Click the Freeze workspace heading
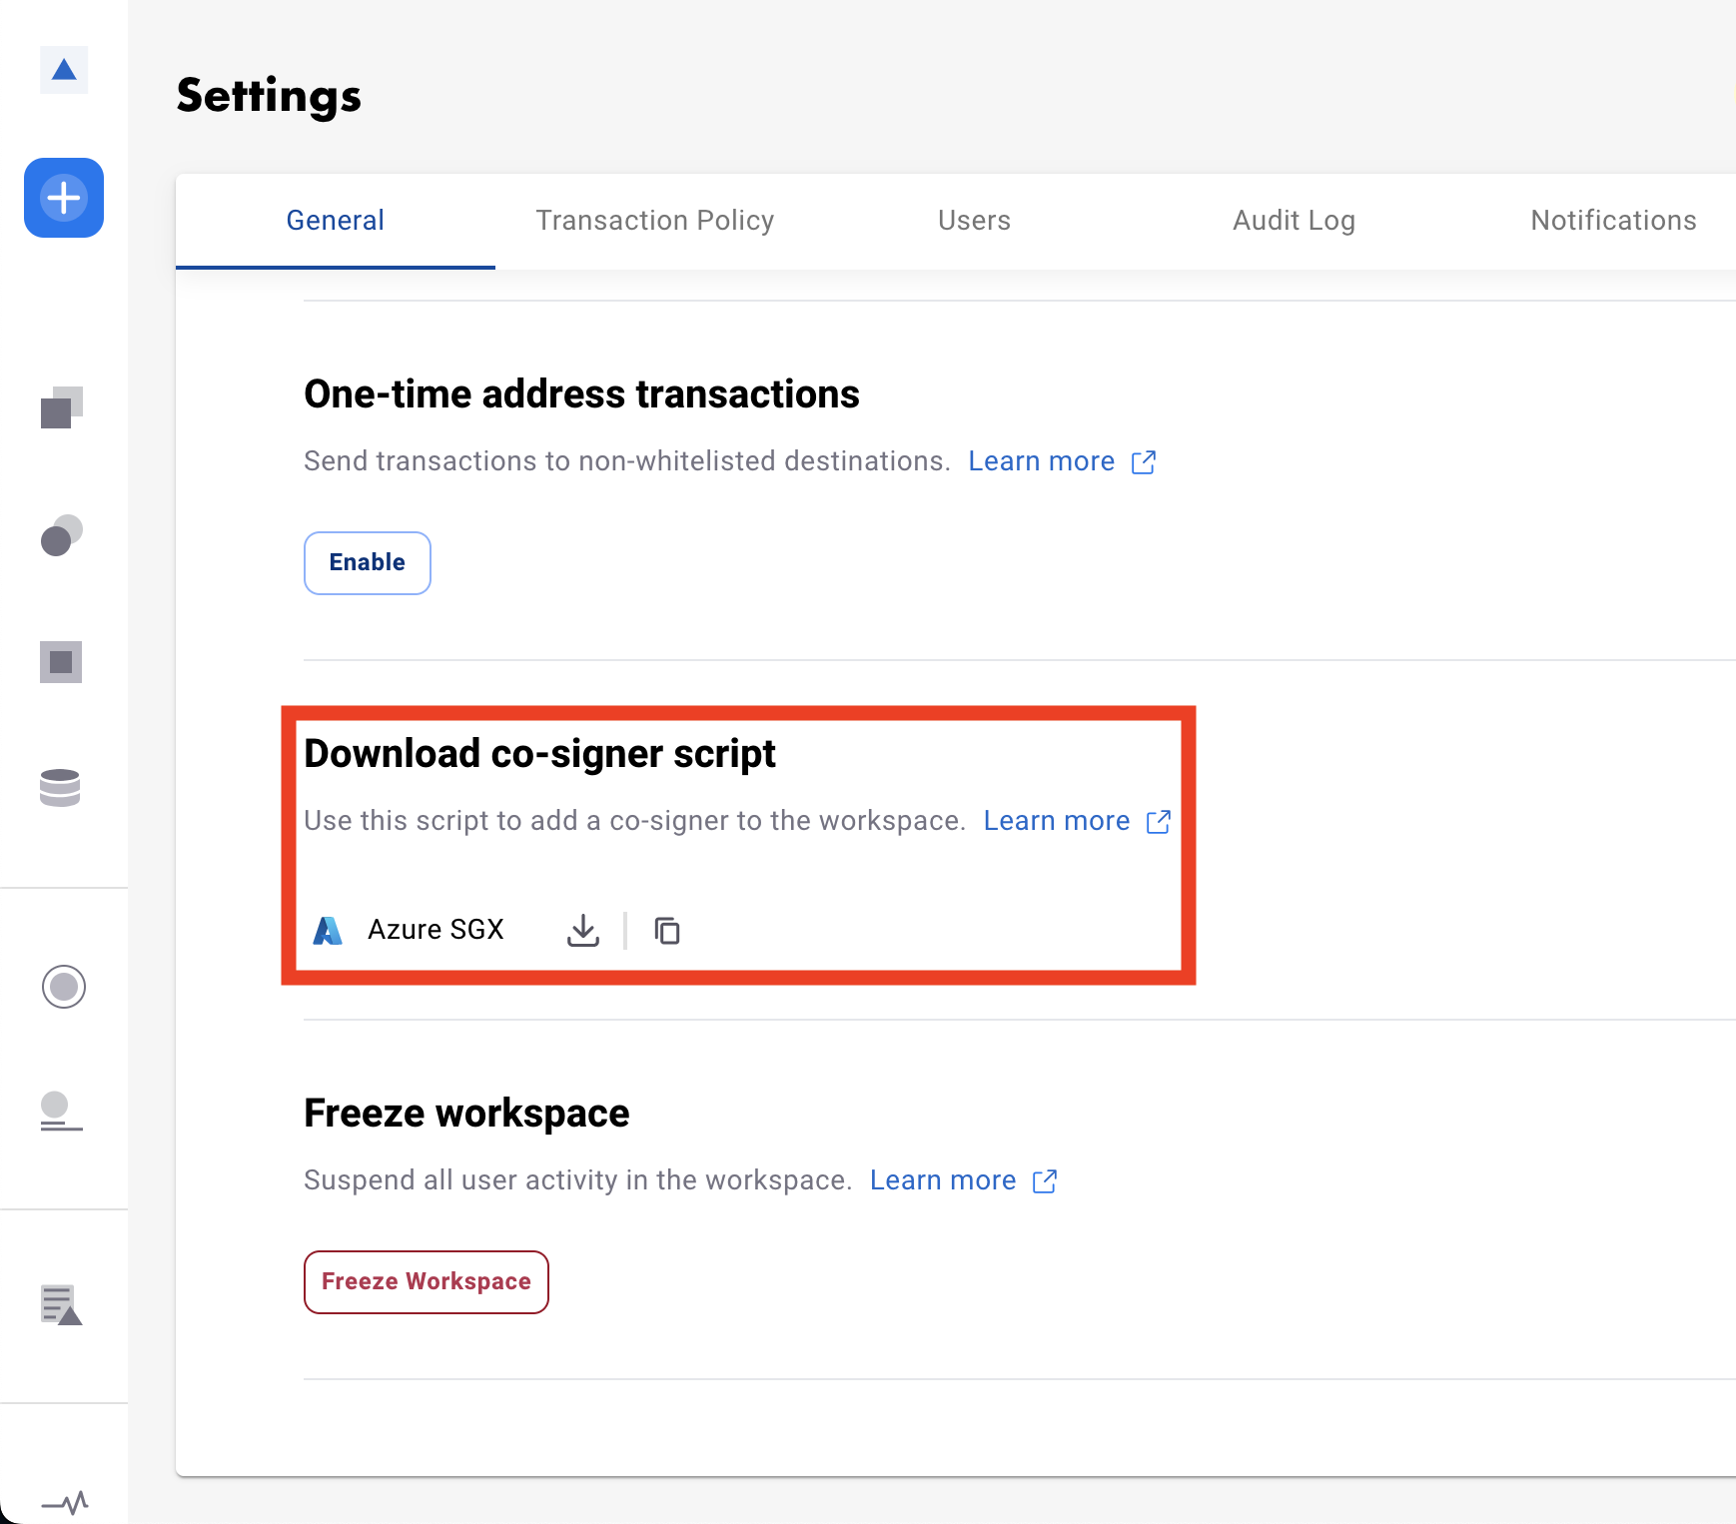1736x1524 pixels. 466,1114
